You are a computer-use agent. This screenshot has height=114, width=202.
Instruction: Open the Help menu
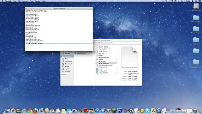pos(44,1)
